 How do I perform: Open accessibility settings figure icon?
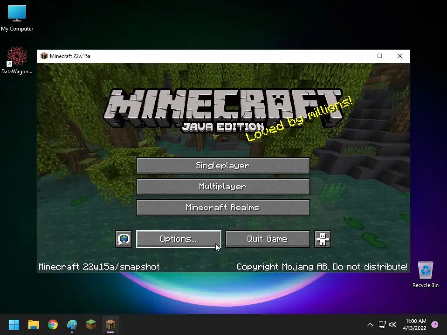tap(323, 239)
